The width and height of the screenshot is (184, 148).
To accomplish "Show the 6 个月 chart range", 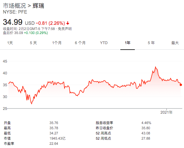I will tap(80, 43).
